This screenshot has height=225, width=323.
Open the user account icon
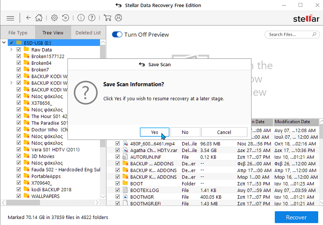(118, 18)
